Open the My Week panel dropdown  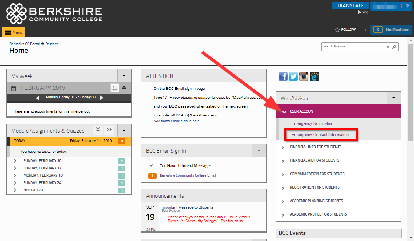[x=124, y=76]
